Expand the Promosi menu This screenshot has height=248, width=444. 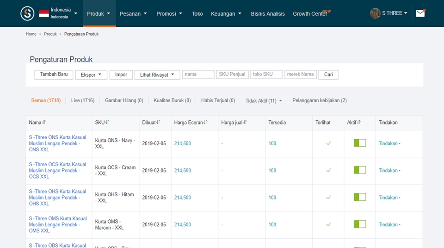click(x=169, y=13)
